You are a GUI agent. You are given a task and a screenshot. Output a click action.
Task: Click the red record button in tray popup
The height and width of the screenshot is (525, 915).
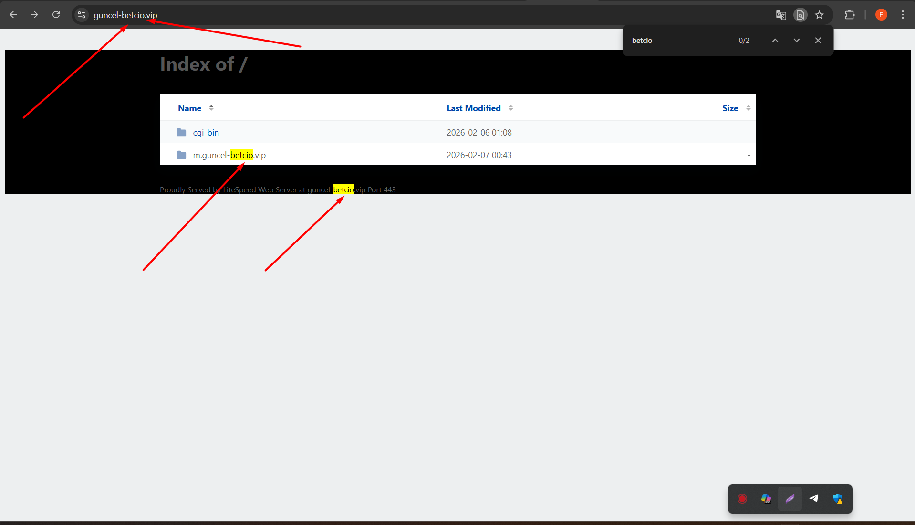point(742,499)
